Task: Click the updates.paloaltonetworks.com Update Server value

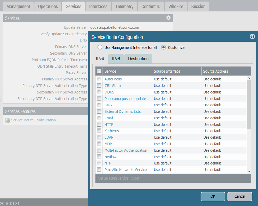Action: 115,27
